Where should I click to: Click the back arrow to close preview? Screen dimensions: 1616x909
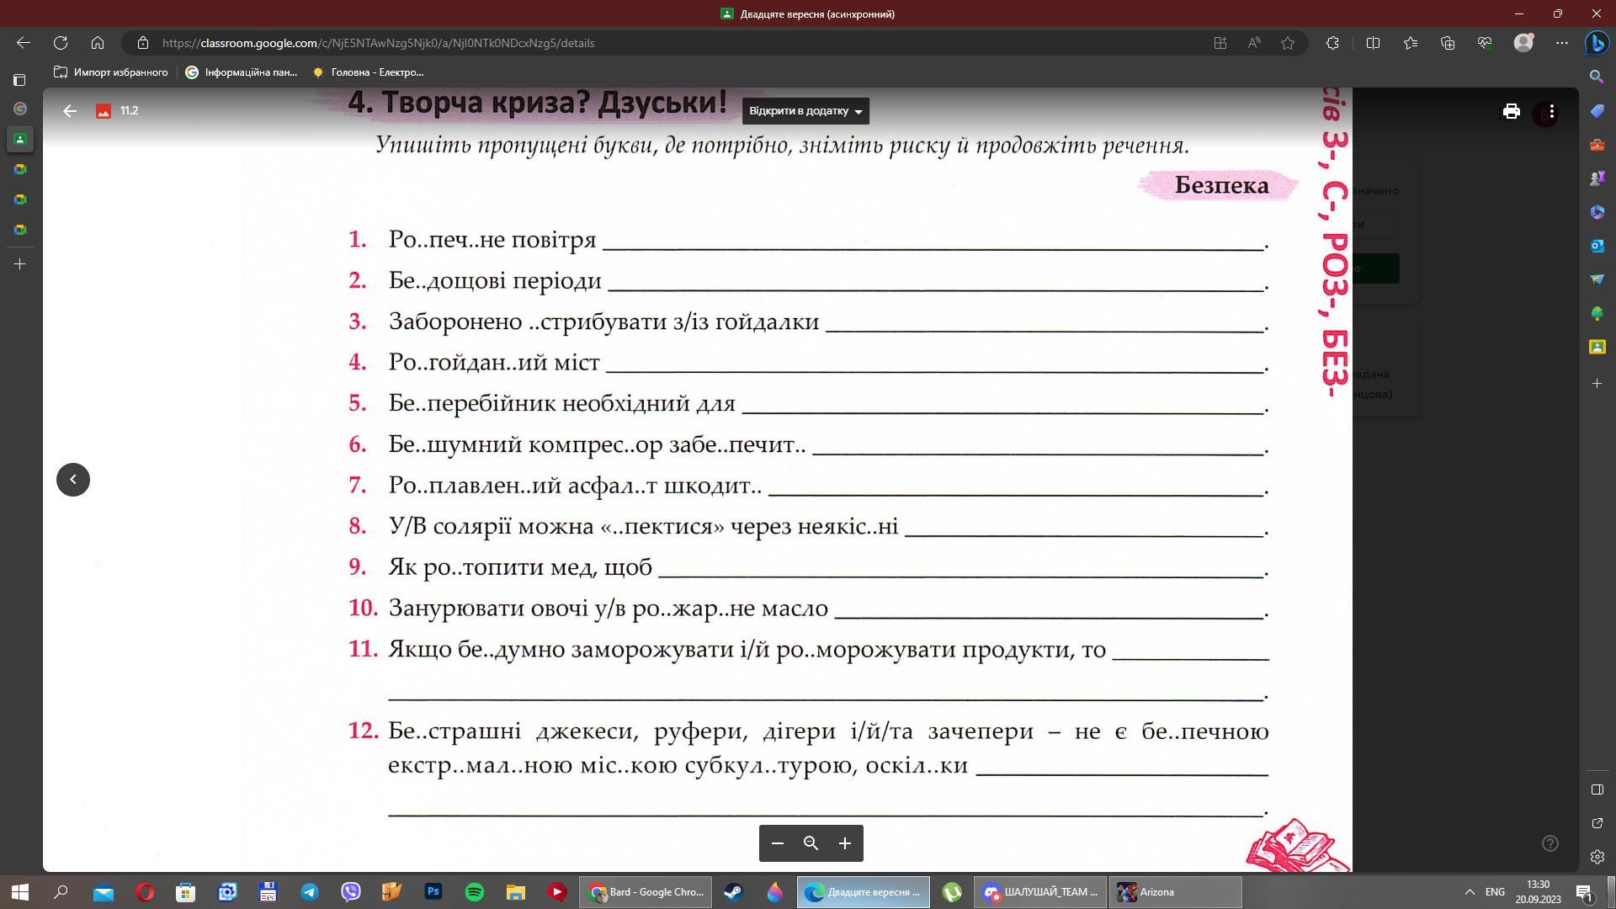[70, 111]
